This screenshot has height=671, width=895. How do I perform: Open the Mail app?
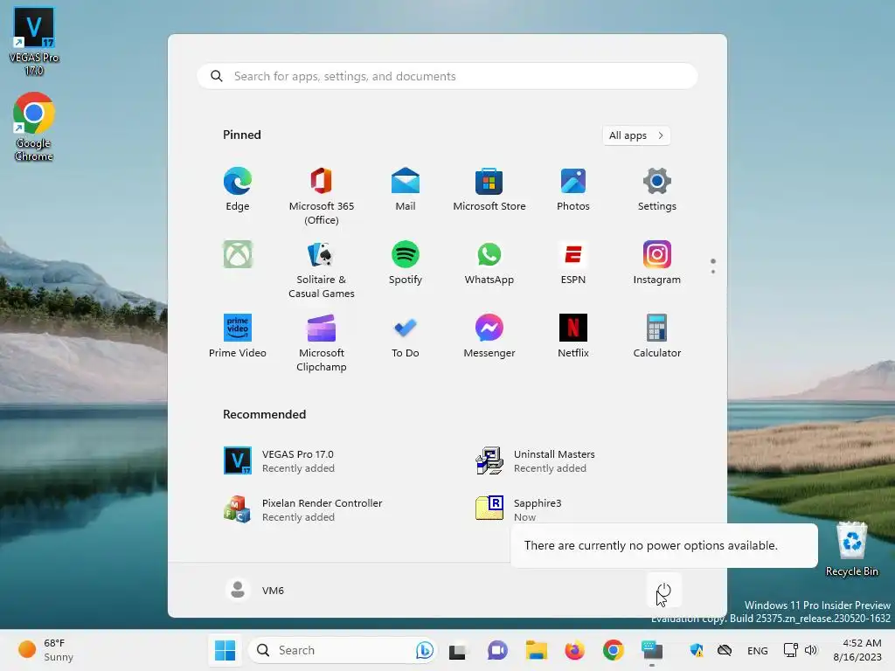[406, 190]
